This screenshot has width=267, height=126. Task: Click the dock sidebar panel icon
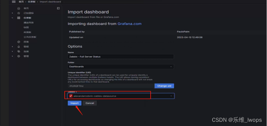(x=58, y=8)
